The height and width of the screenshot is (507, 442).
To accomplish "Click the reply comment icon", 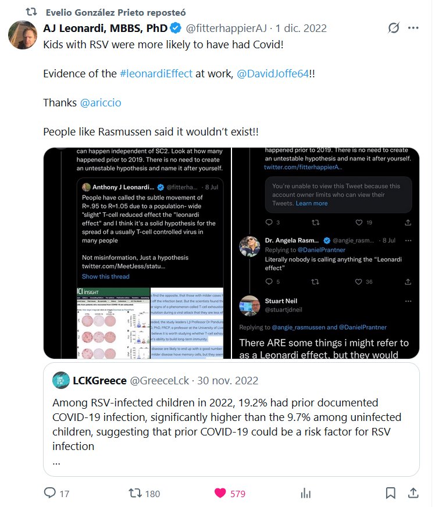I will coord(51,493).
